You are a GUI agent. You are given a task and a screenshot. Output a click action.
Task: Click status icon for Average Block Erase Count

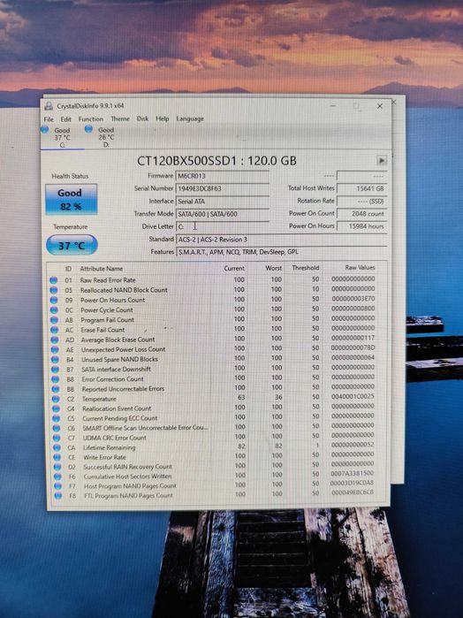(x=55, y=340)
